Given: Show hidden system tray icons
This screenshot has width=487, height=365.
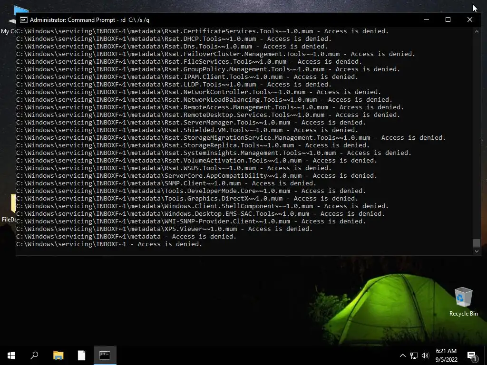Looking at the screenshot, I should pos(402,355).
